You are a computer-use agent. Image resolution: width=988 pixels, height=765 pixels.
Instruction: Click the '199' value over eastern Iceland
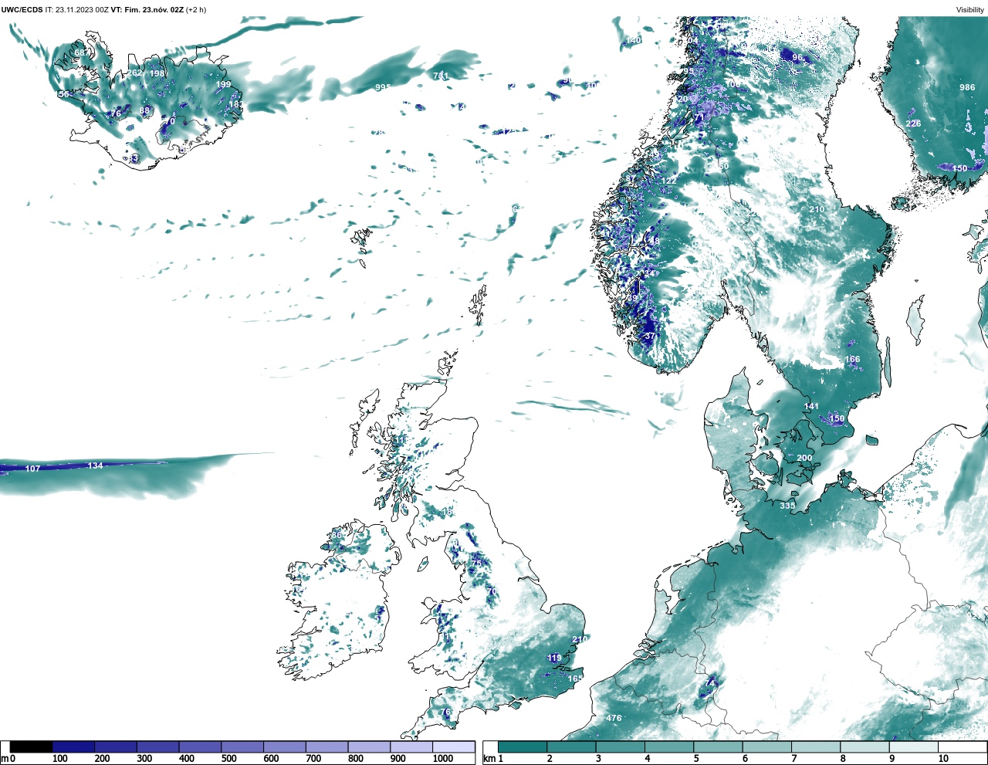[x=223, y=84]
